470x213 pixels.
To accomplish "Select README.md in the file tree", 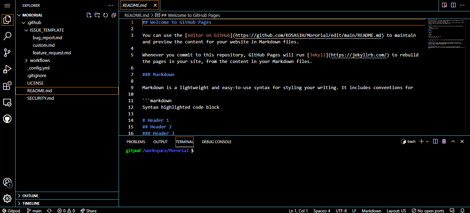I will (x=67, y=91).
